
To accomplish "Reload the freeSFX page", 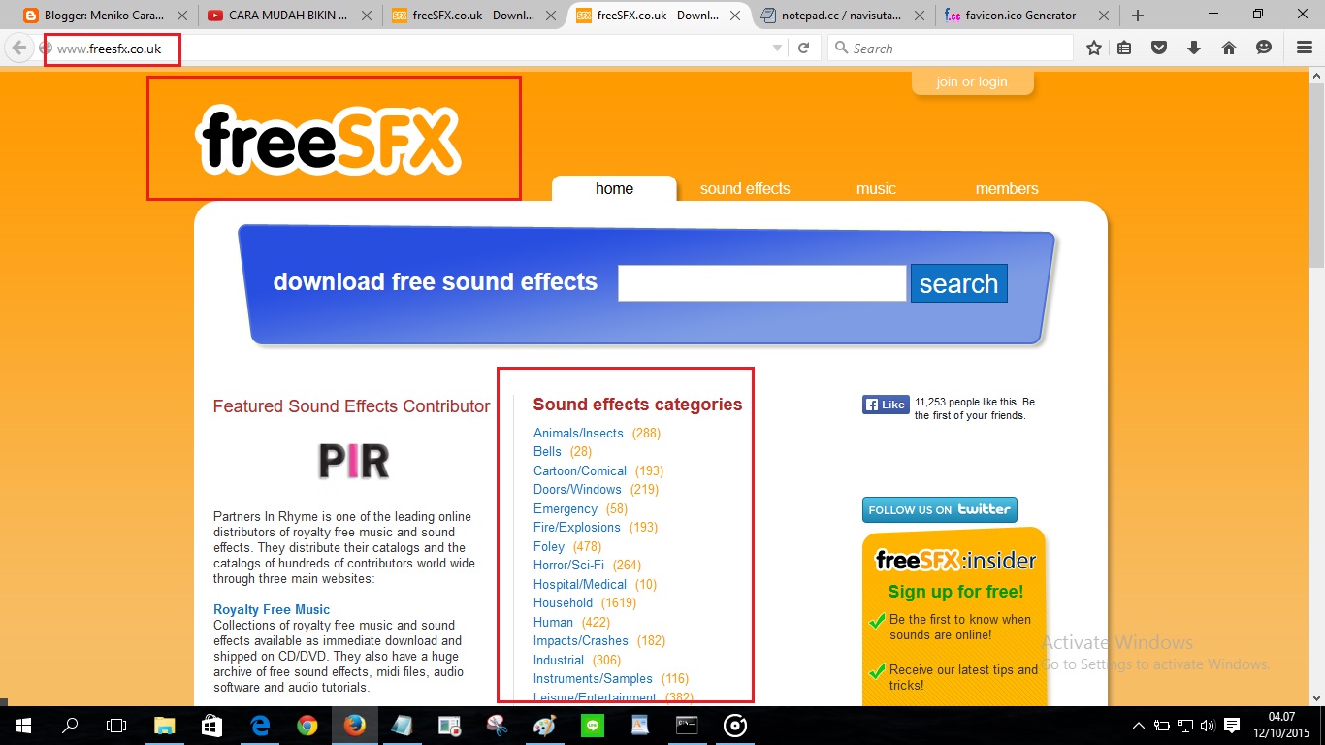I will pos(804,48).
